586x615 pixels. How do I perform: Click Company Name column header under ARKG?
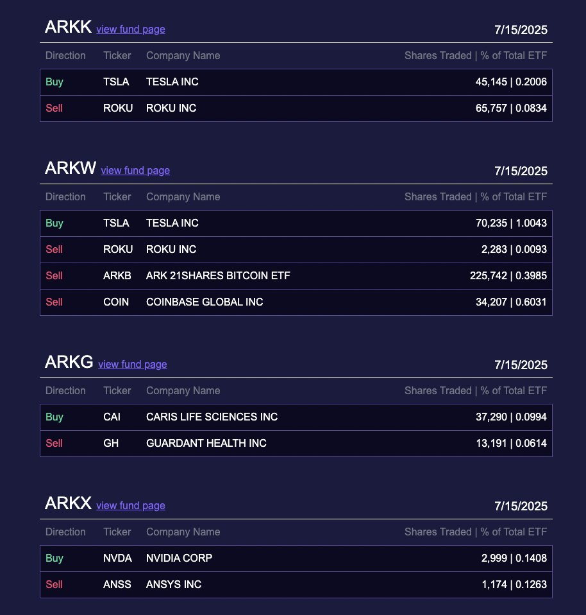tap(183, 391)
